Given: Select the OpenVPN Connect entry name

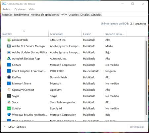Looking at the screenshot, I should point(23,90).
